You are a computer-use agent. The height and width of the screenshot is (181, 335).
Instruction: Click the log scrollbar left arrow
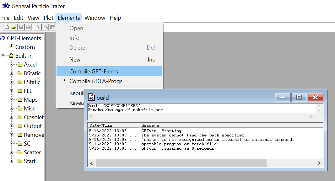tap(92, 163)
